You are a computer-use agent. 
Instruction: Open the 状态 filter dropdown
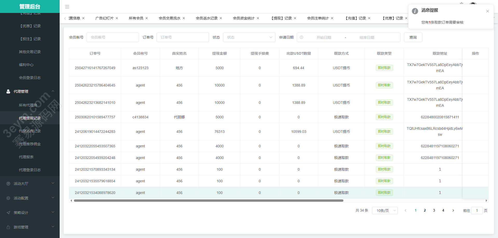249,37
